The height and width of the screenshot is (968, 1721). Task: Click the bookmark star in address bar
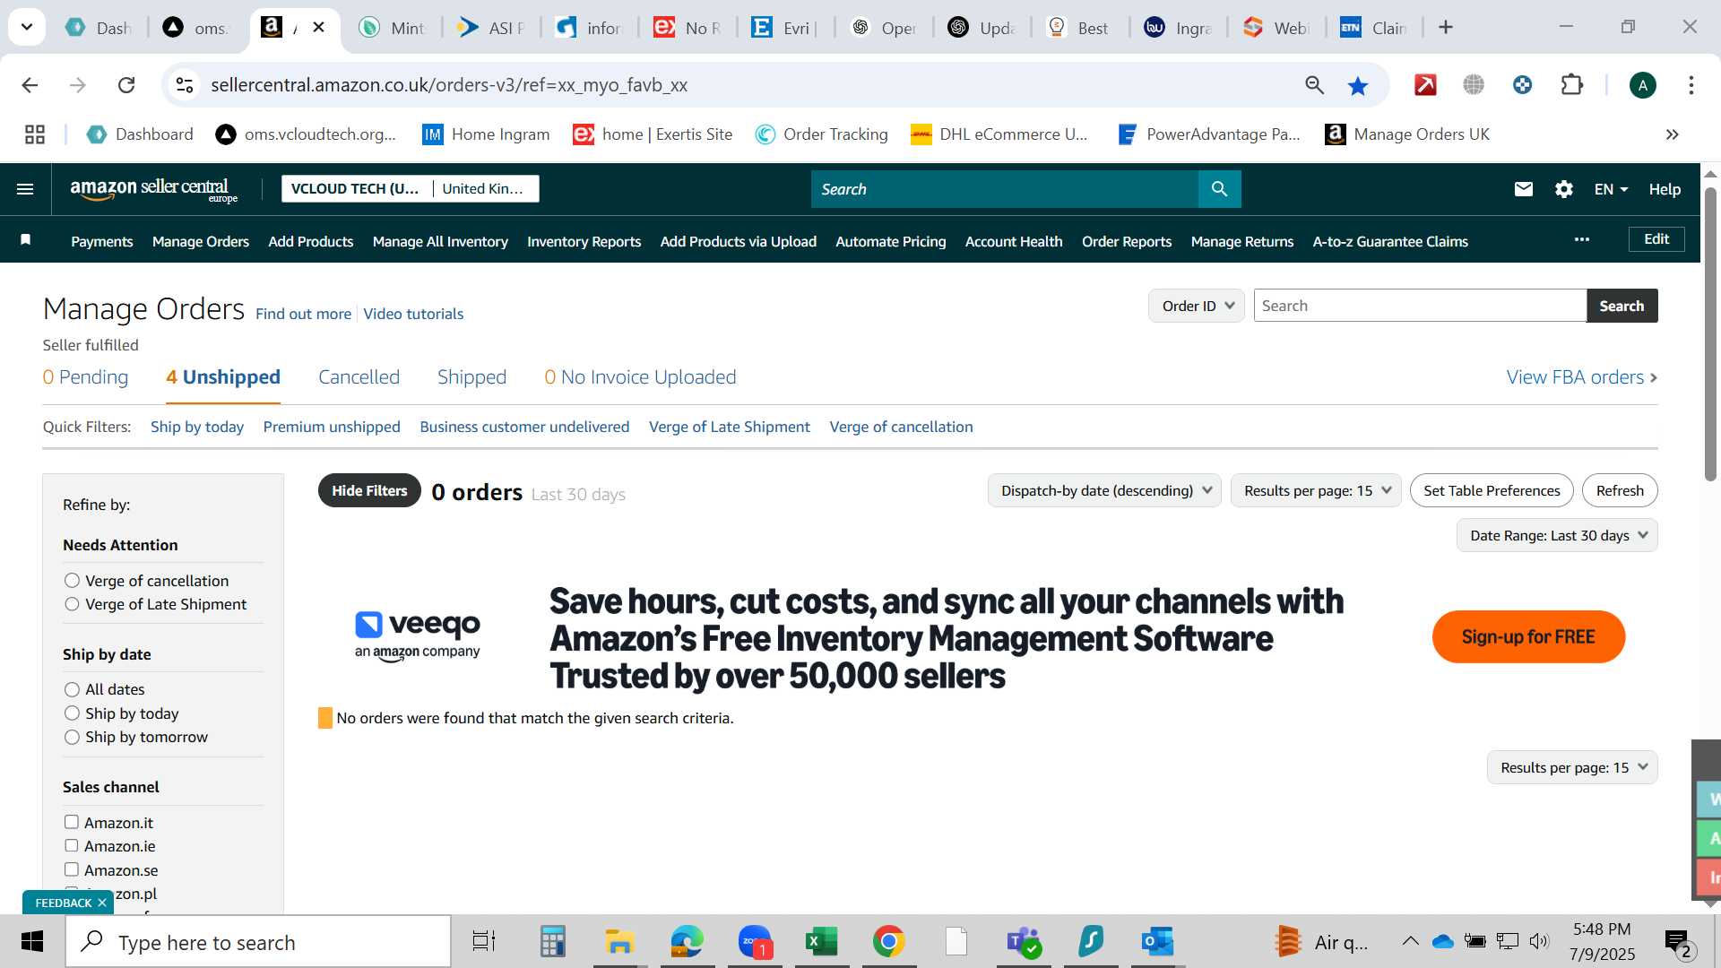tap(1358, 85)
